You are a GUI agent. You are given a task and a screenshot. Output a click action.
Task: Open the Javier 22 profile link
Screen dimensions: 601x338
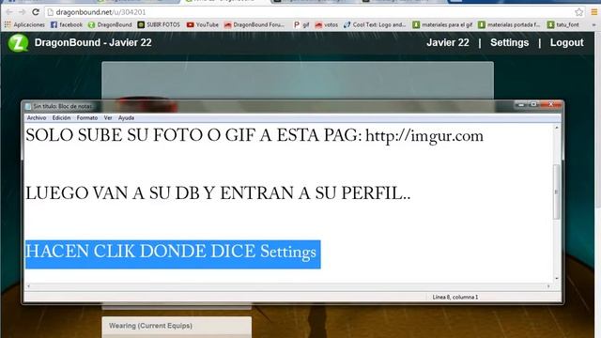pyautogui.click(x=448, y=42)
